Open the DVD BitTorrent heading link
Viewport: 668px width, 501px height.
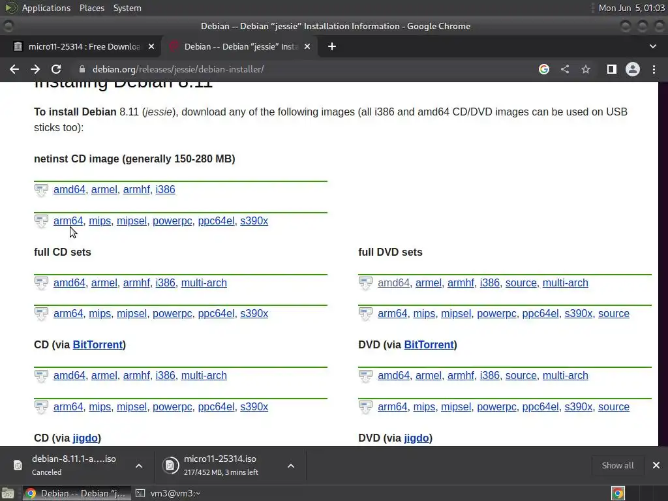[x=429, y=344]
